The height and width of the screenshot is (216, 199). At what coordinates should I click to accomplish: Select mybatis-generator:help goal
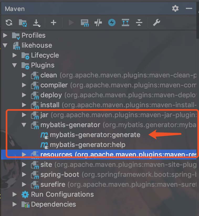(x=87, y=145)
